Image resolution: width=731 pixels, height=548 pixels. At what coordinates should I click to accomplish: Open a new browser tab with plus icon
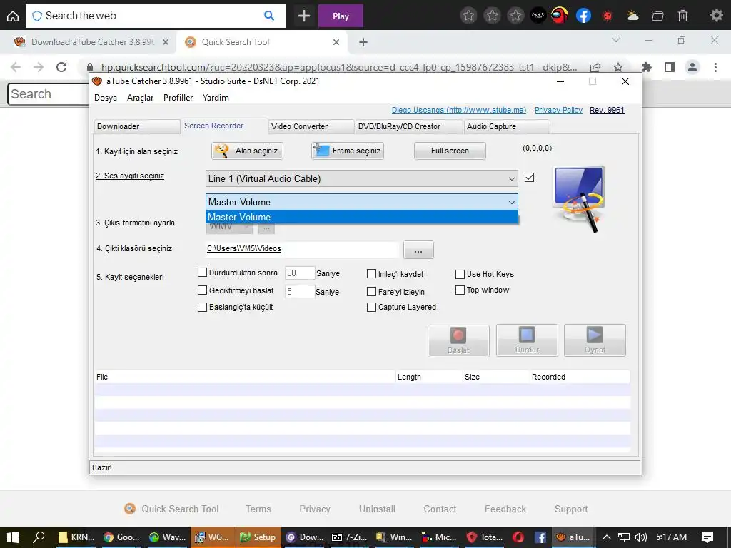click(363, 42)
